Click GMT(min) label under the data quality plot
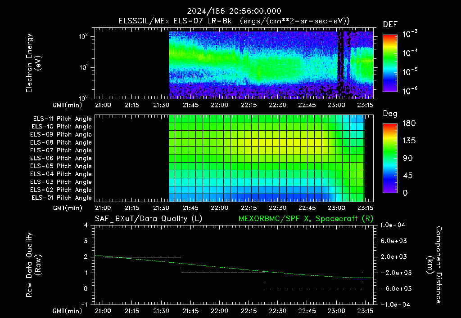The image size is (461, 318). click(68, 311)
